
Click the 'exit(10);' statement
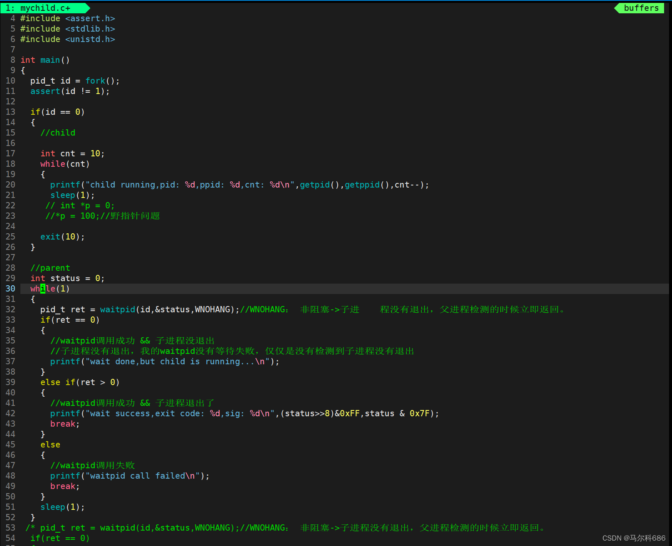coord(62,237)
